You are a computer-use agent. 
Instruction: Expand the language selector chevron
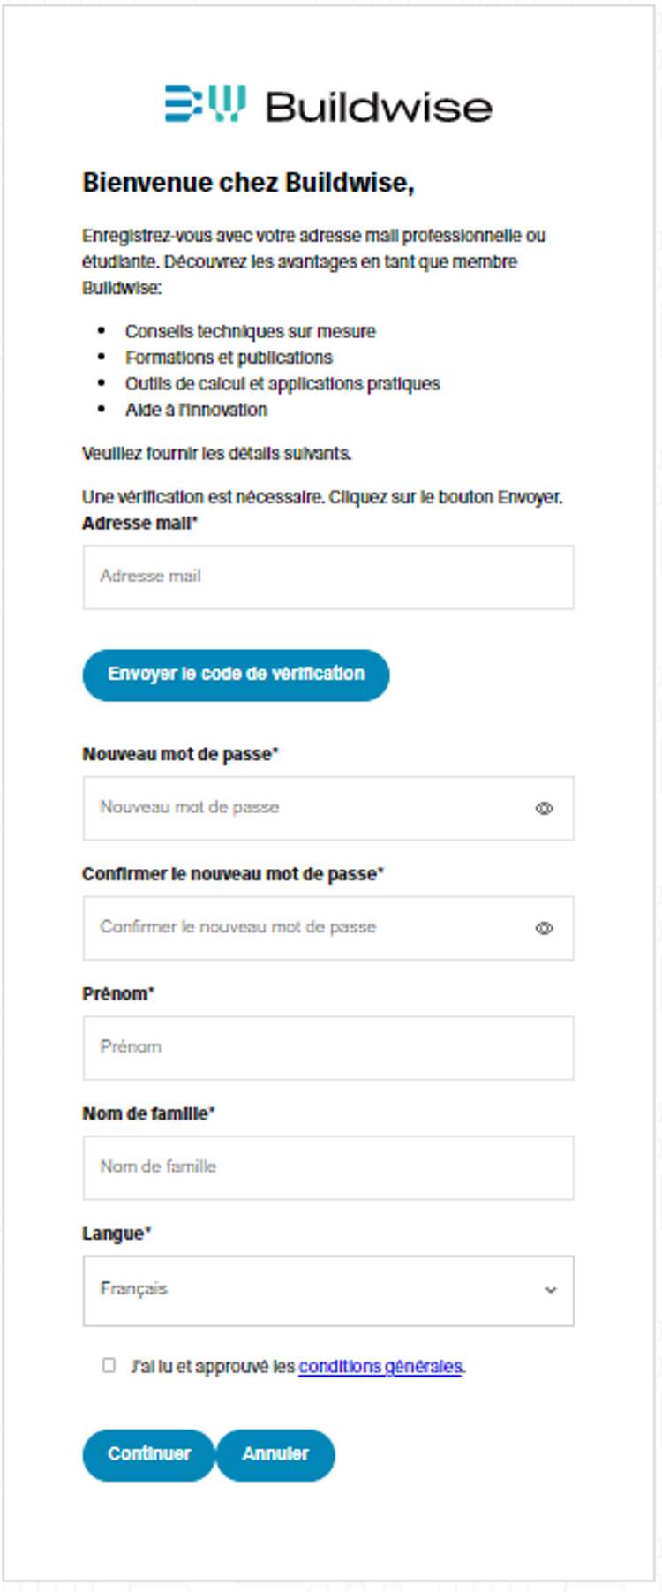(549, 1291)
